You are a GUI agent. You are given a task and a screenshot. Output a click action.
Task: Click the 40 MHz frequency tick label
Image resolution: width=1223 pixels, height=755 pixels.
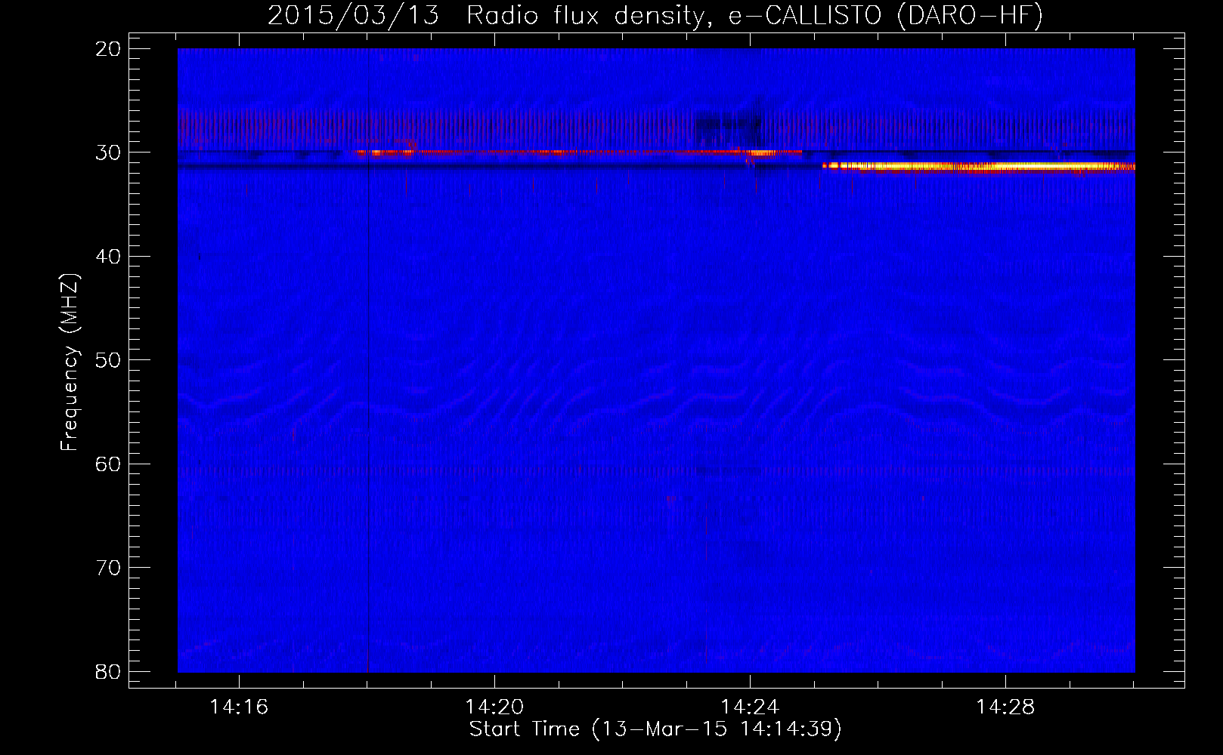108,257
